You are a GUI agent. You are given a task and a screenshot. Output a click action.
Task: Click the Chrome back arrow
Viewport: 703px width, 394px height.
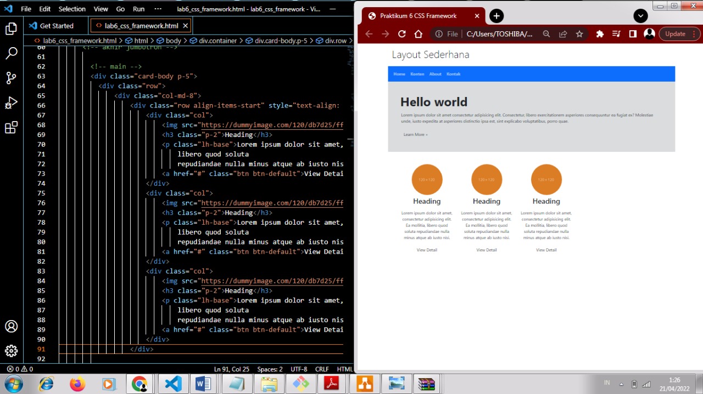(369, 33)
